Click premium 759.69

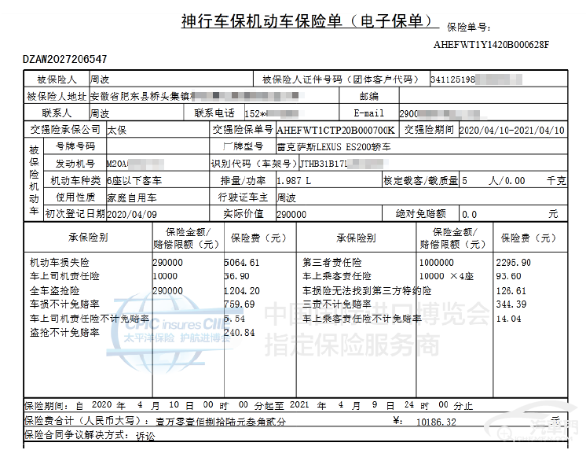tap(239, 304)
